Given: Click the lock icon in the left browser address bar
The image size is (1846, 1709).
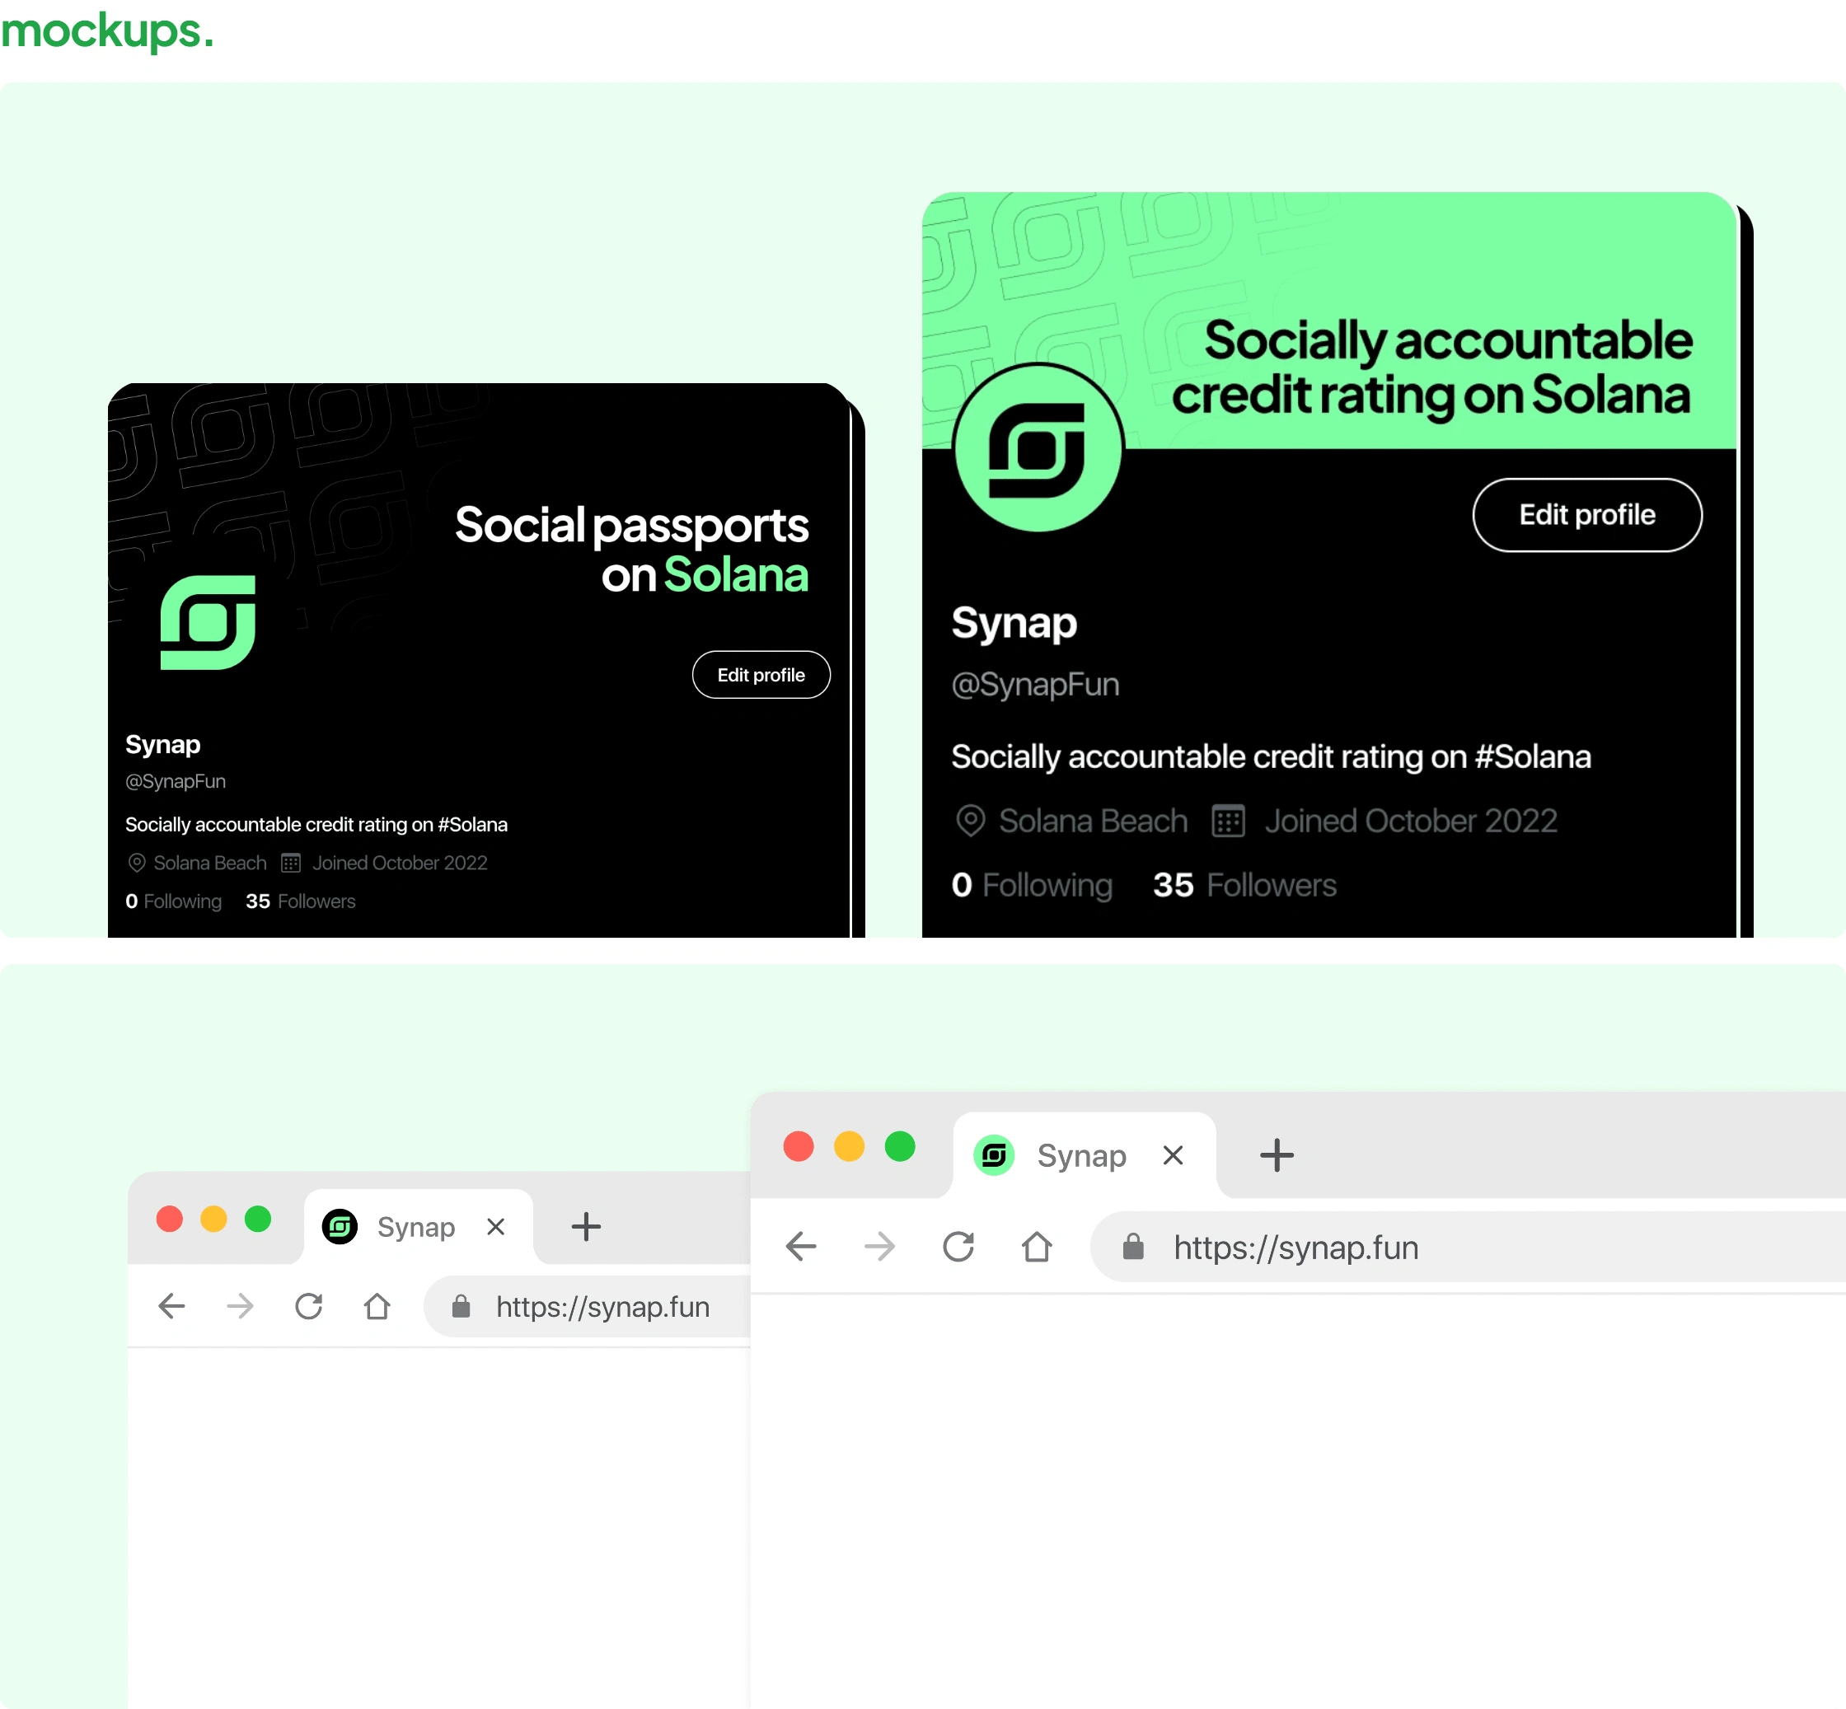Looking at the screenshot, I should pos(461,1307).
